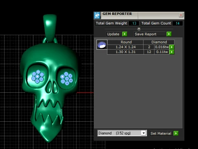Select the round gem thumbnail icon
The width and height of the screenshot is (198, 149).
tap(102, 45)
